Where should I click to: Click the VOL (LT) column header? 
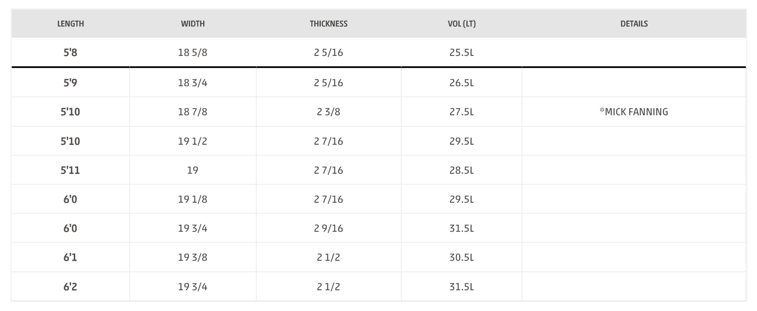coord(462,24)
